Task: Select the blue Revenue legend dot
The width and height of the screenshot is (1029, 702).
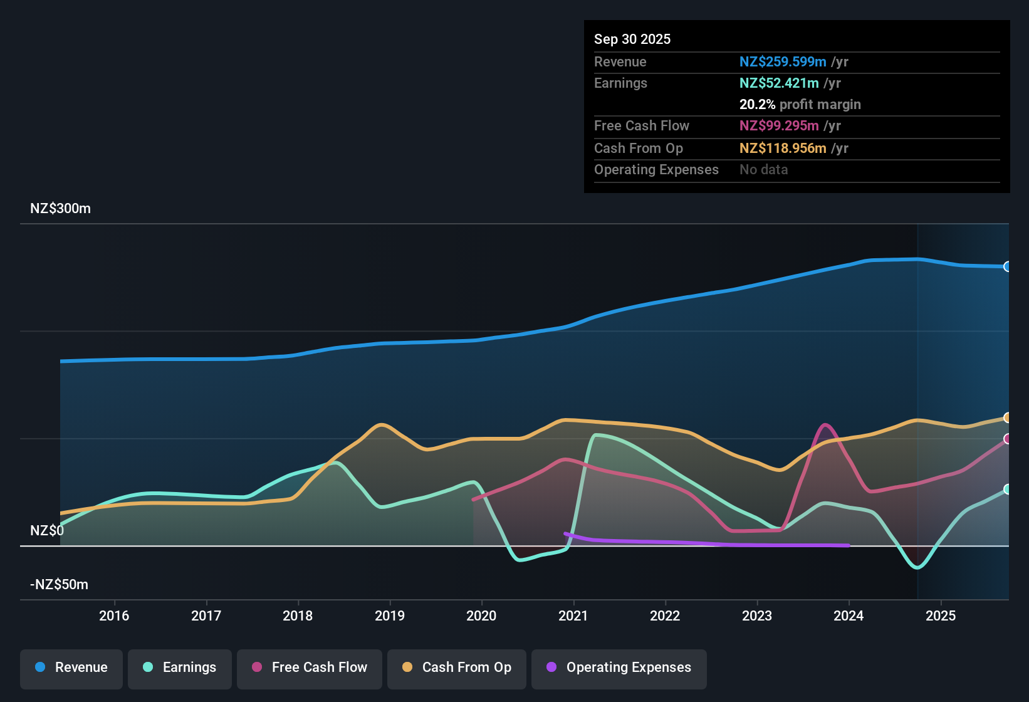Action: [x=40, y=668]
